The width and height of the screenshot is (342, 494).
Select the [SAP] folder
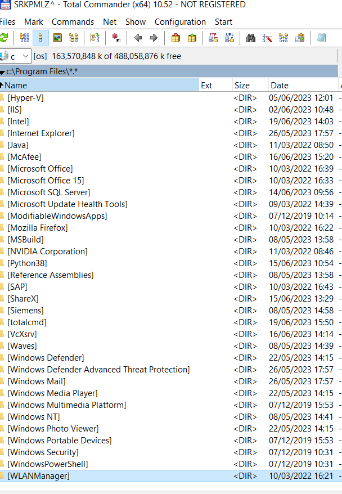coord(17,287)
